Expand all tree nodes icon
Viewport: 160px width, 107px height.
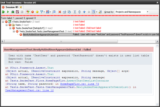(x=75, y=12)
